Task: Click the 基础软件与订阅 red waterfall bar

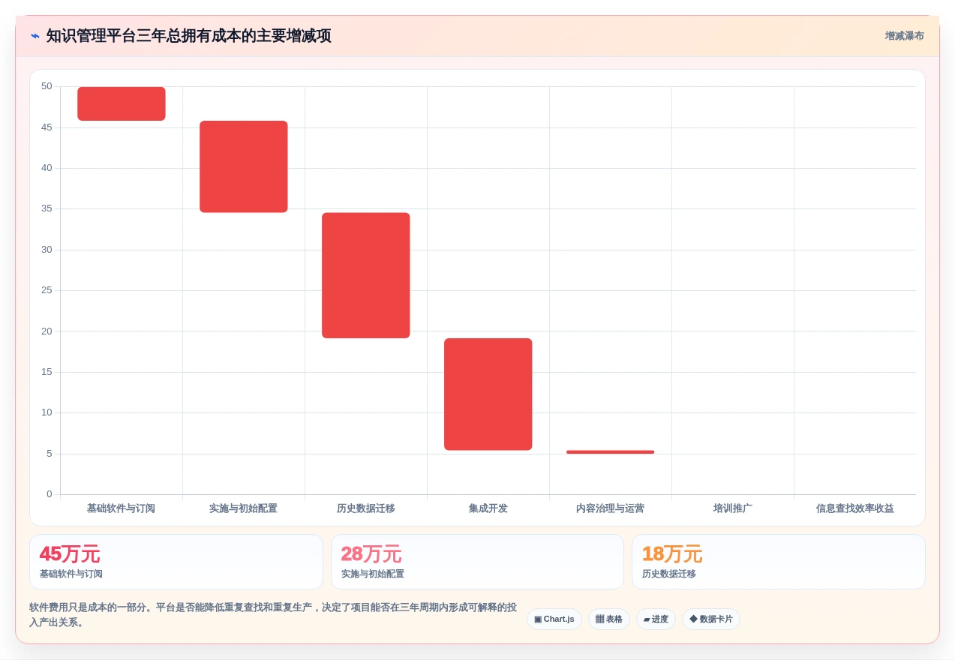Action: tap(122, 103)
